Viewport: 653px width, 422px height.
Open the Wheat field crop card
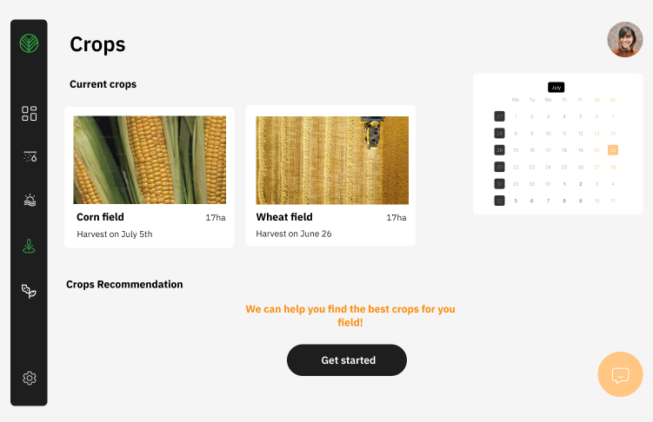pos(330,176)
